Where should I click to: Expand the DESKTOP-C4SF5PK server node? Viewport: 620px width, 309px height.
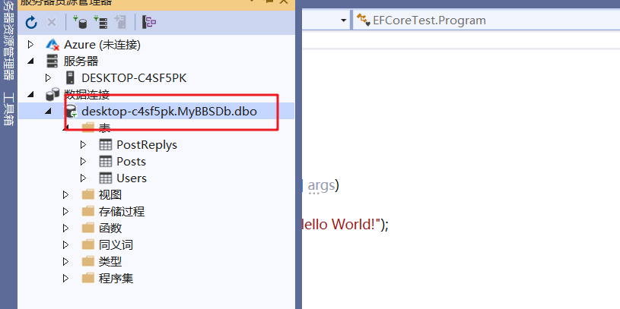point(48,77)
